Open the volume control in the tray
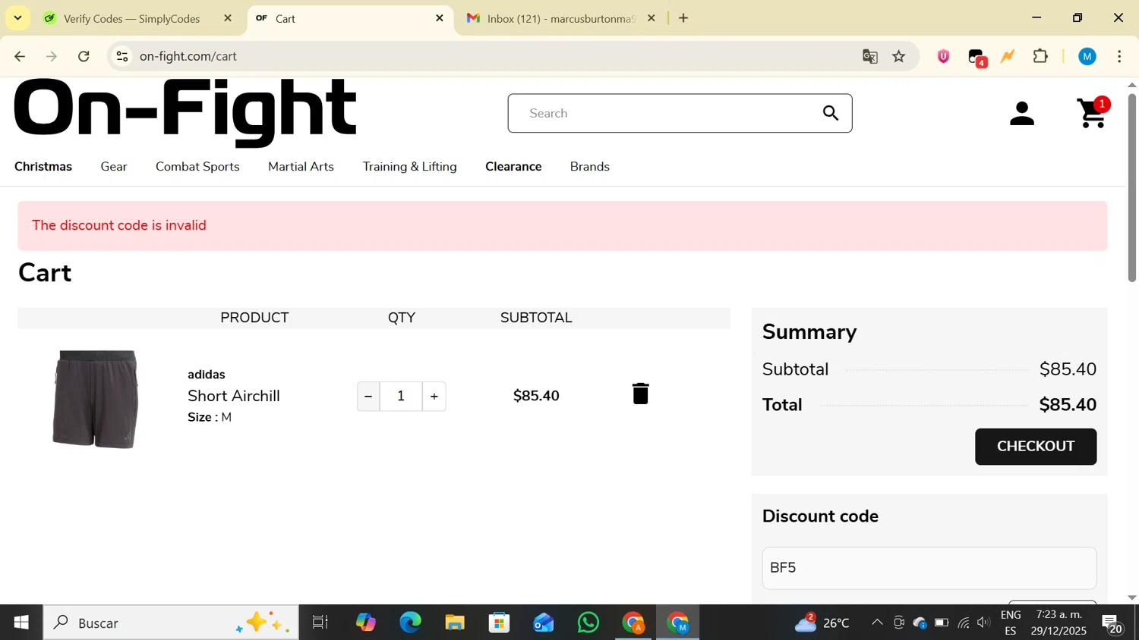The width and height of the screenshot is (1139, 640). 984,623
